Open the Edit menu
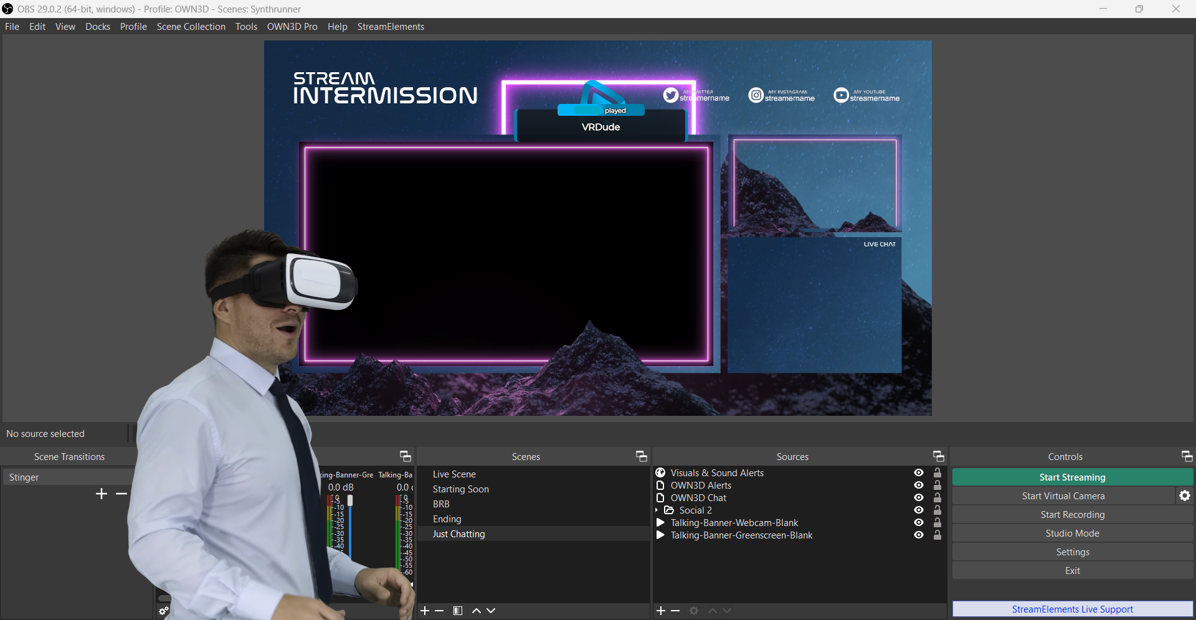Image resolution: width=1196 pixels, height=620 pixels. (37, 27)
